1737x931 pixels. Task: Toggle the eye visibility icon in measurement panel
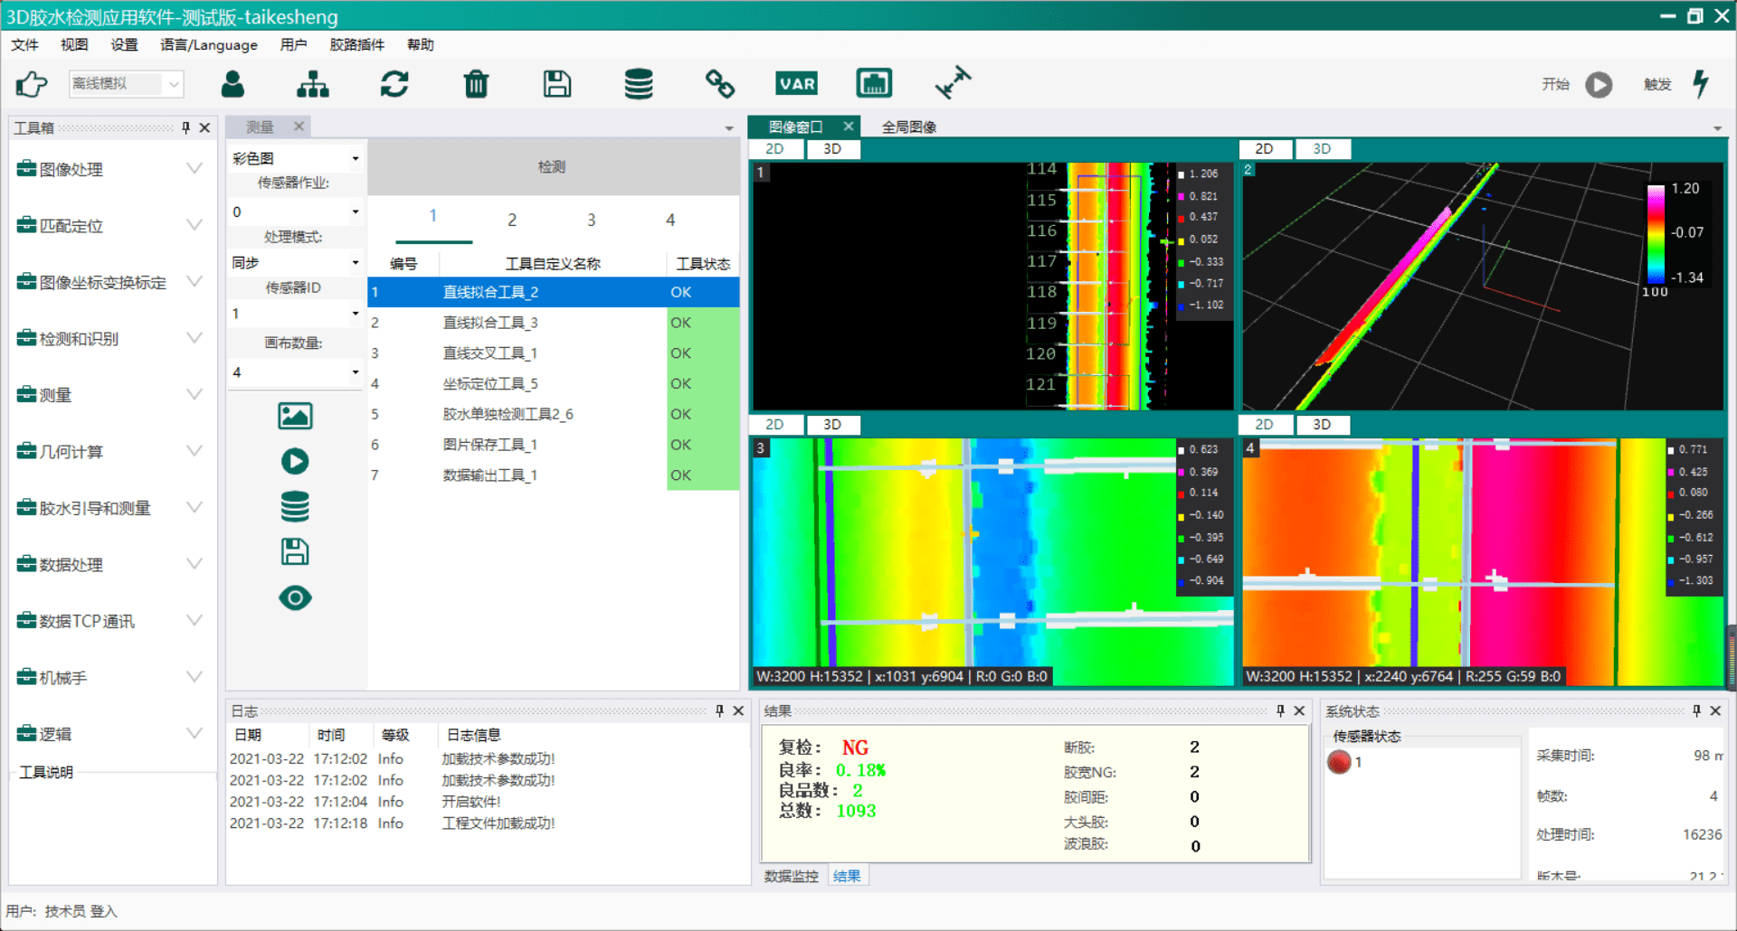[295, 597]
